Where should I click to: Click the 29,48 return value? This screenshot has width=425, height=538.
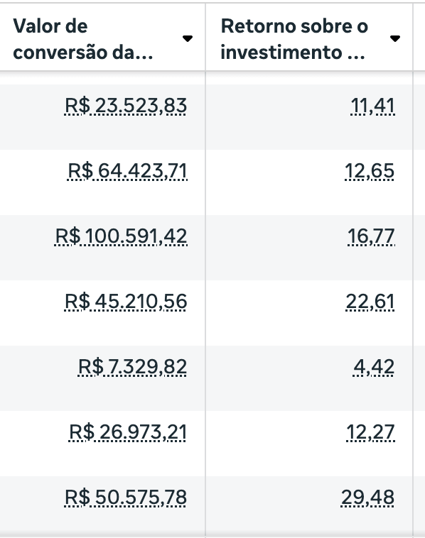367,498
